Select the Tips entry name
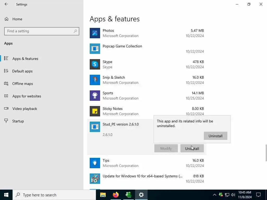Viewport: 267px width, 200px height. pos(106,160)
